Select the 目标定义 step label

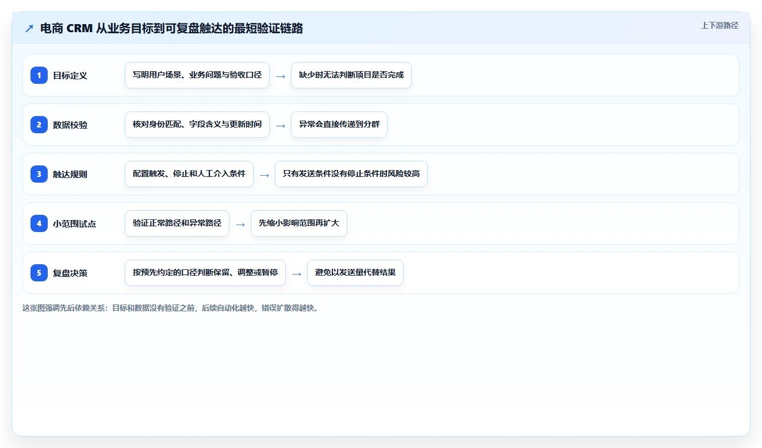click(70, 75)
